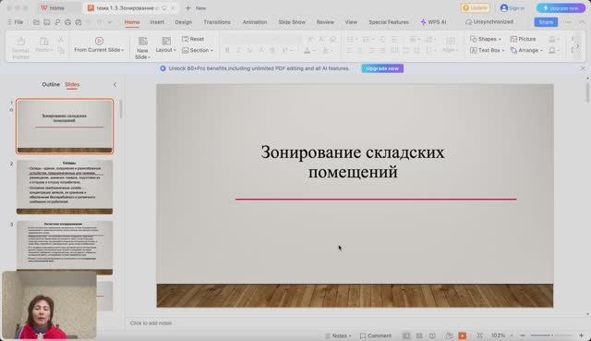Toggle Italic formatting
Image resolution: width=591 pixels, height=341 pixels.
(x=238, y=50)
